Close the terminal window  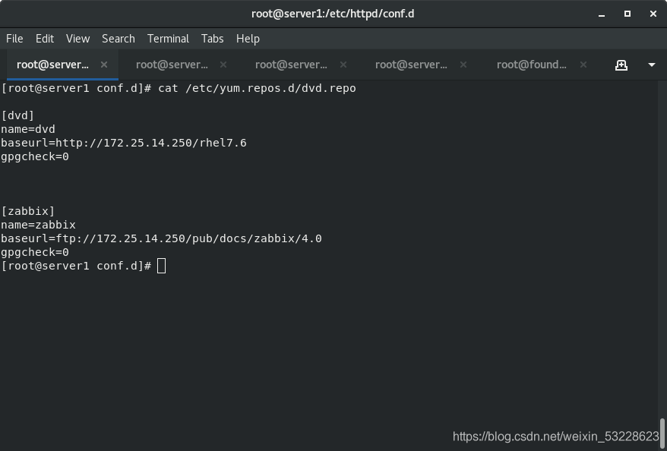653,14
